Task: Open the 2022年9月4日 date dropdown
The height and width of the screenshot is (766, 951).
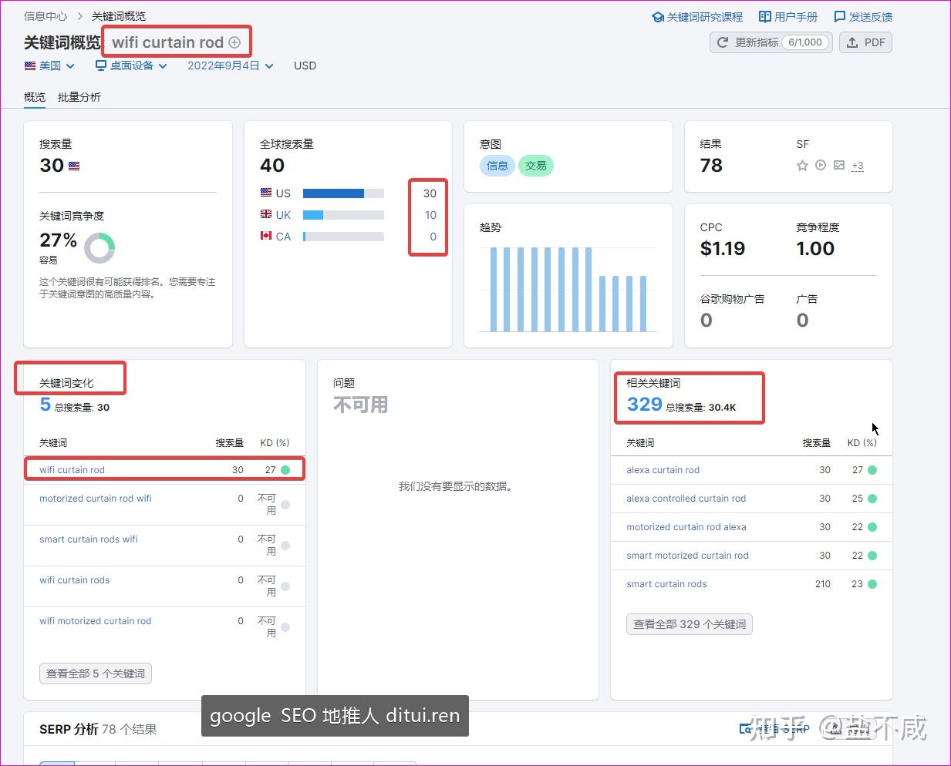Action: [x=230, y=66]
